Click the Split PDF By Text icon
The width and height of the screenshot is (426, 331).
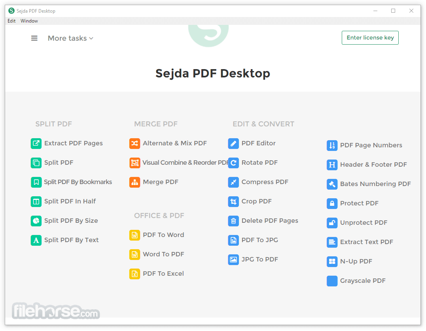pyautogui.click(x=36, y=240)
